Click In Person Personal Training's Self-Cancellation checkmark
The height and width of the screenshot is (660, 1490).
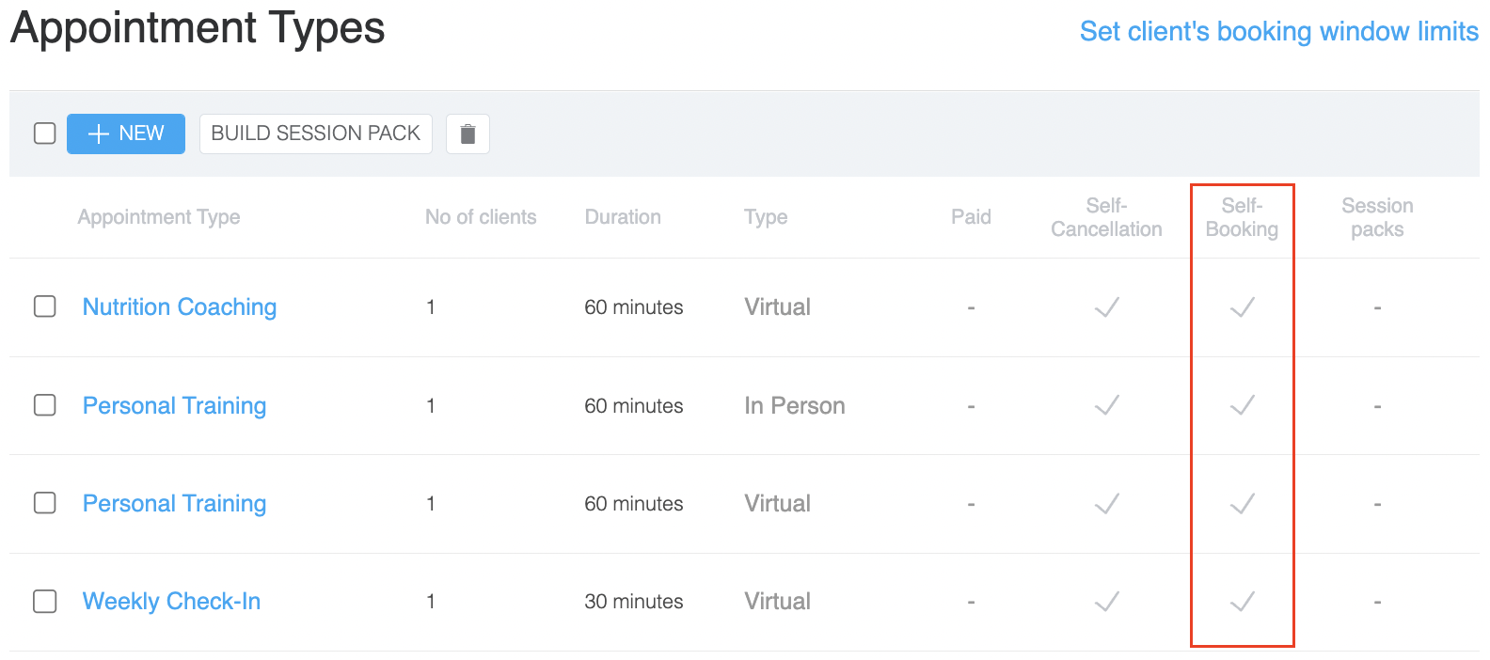click(1106, 405)
